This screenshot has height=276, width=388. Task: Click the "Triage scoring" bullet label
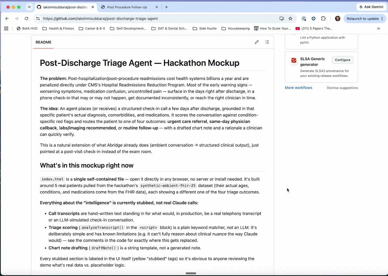click(x=63, y=228)
